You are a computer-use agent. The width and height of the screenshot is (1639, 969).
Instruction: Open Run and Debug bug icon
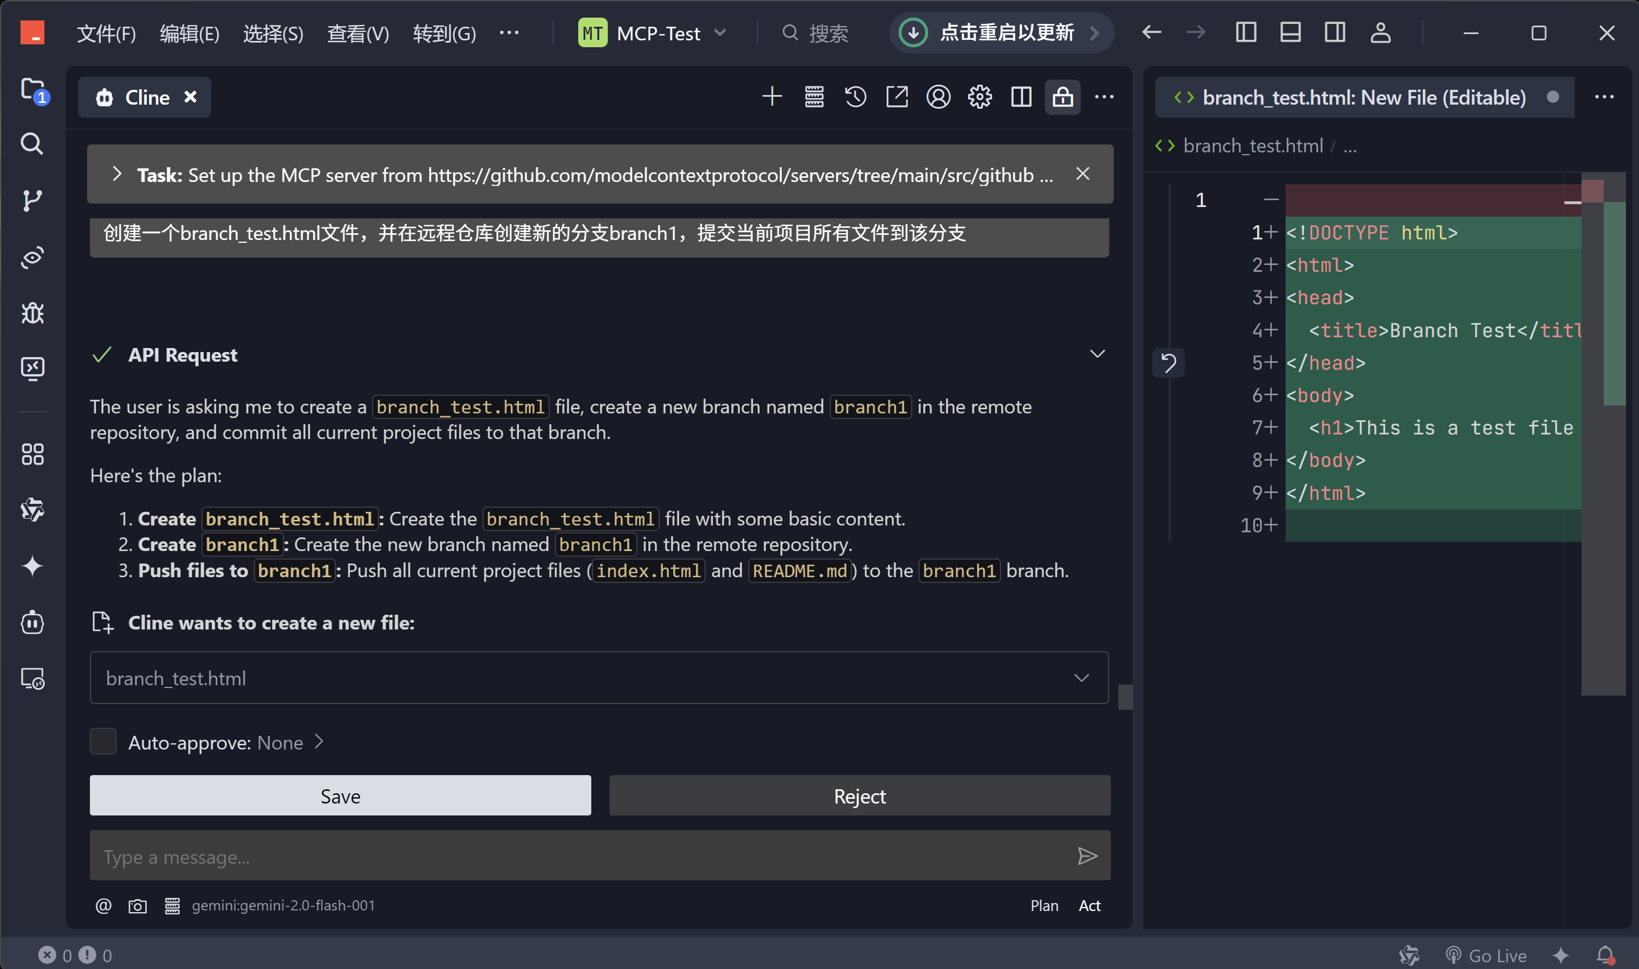click(x=32, y=313)
